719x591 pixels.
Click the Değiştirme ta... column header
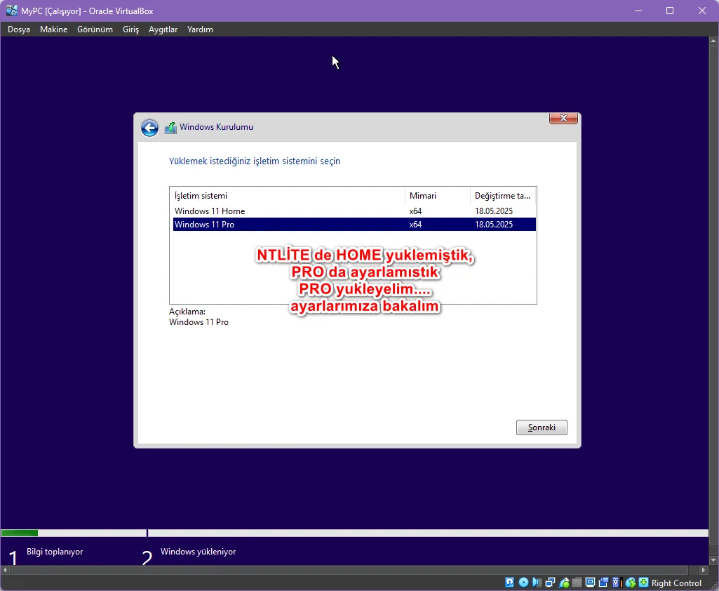502,195
